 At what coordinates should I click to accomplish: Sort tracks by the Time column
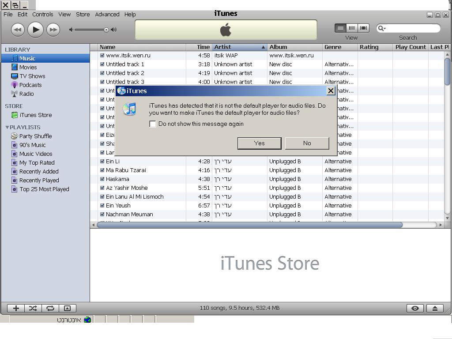coord(199,47)
